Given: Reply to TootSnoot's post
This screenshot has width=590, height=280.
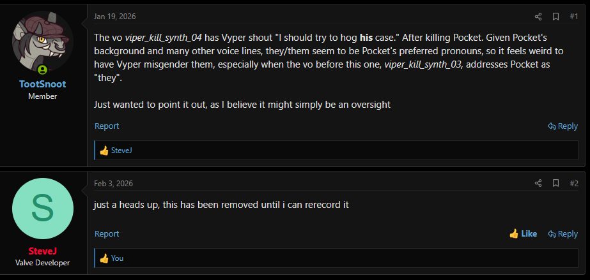Looking at the screenshot, I should 563,126.
